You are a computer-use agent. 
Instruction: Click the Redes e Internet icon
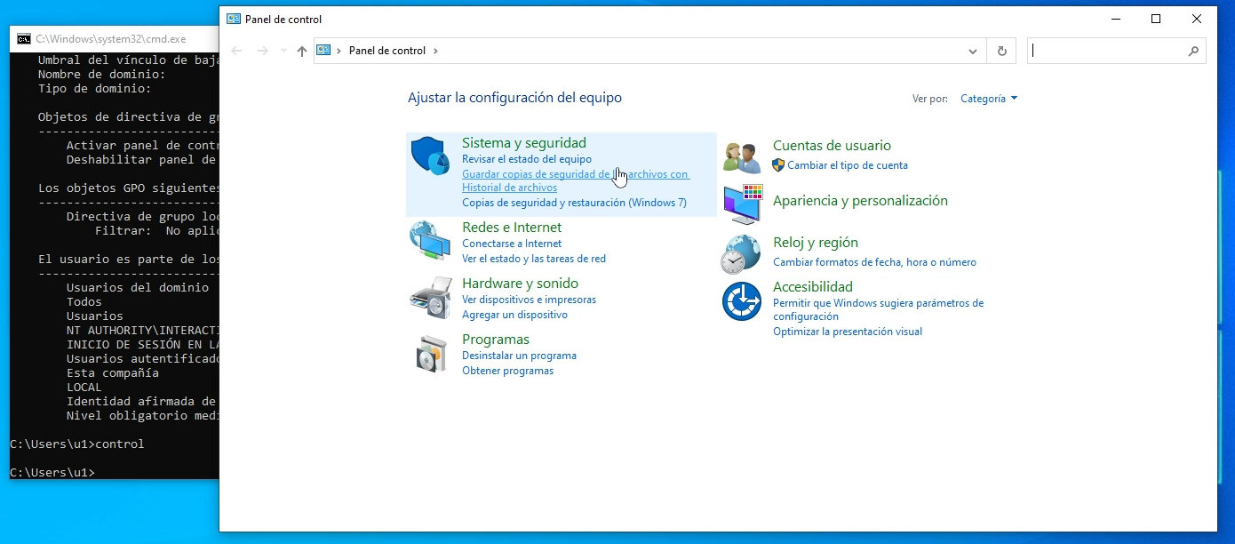[x=430, y=241]
